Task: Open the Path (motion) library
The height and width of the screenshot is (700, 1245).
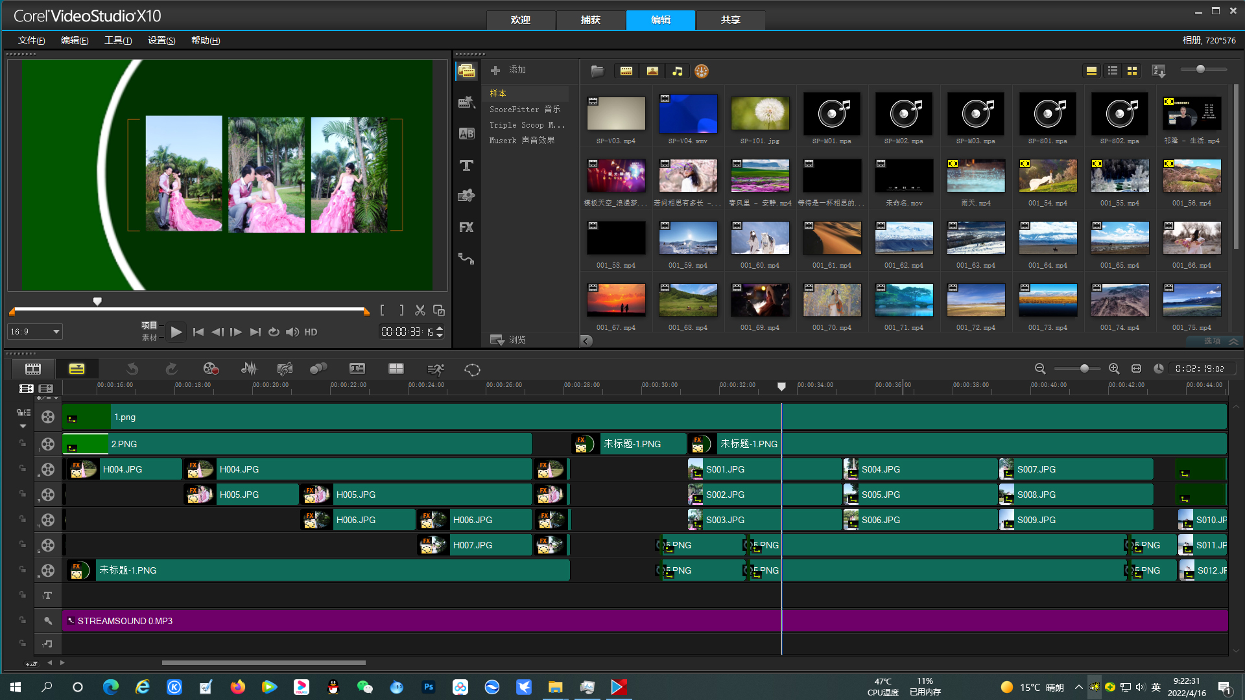Action: (466, 259)
